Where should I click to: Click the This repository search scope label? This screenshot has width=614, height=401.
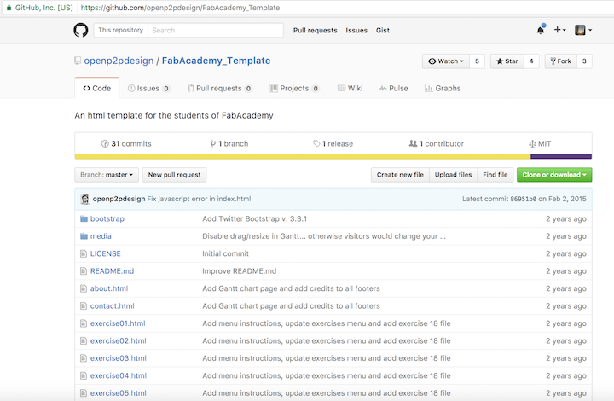(x=120, y=30)
